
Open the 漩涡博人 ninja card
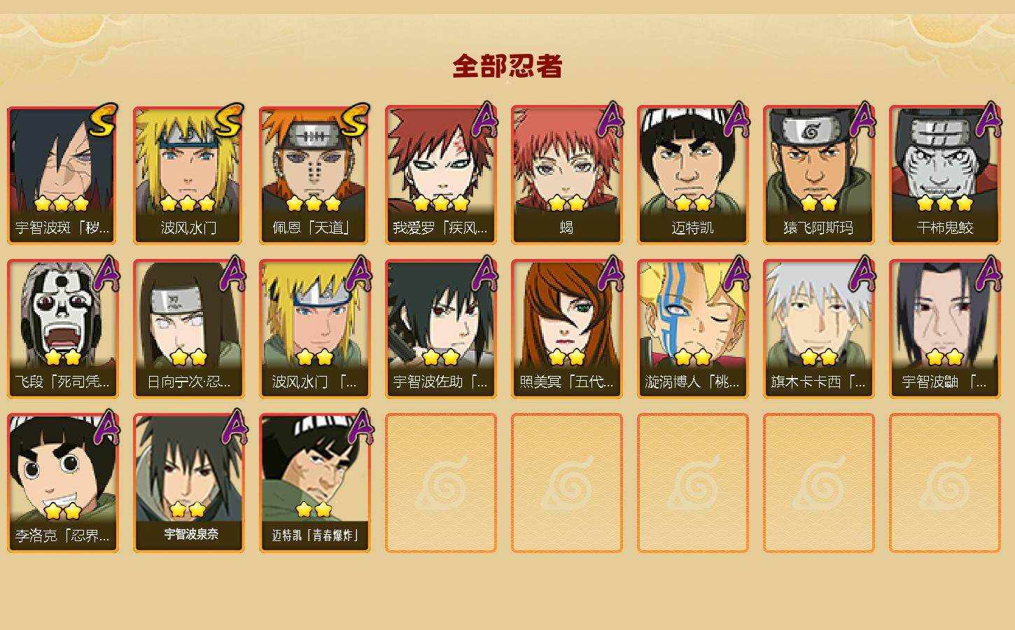[x=692, y=329]
